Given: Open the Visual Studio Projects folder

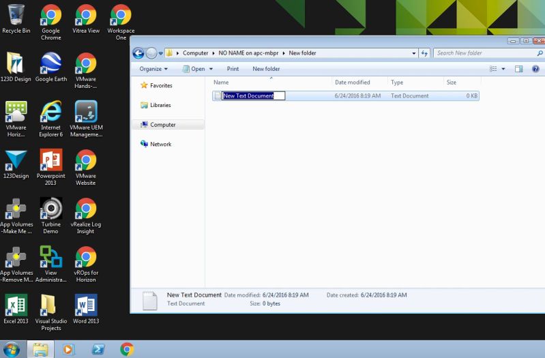Looking at the screenshot, I should [x=51, y=312].
